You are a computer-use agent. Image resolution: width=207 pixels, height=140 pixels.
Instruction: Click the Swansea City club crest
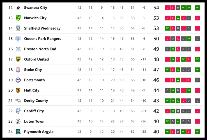[x=18, y=8]
